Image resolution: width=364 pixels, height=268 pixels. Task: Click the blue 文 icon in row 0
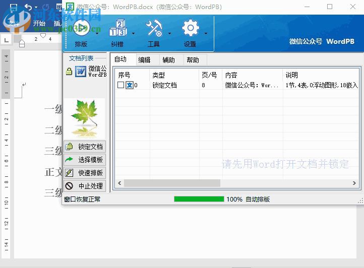coord(130,85)
